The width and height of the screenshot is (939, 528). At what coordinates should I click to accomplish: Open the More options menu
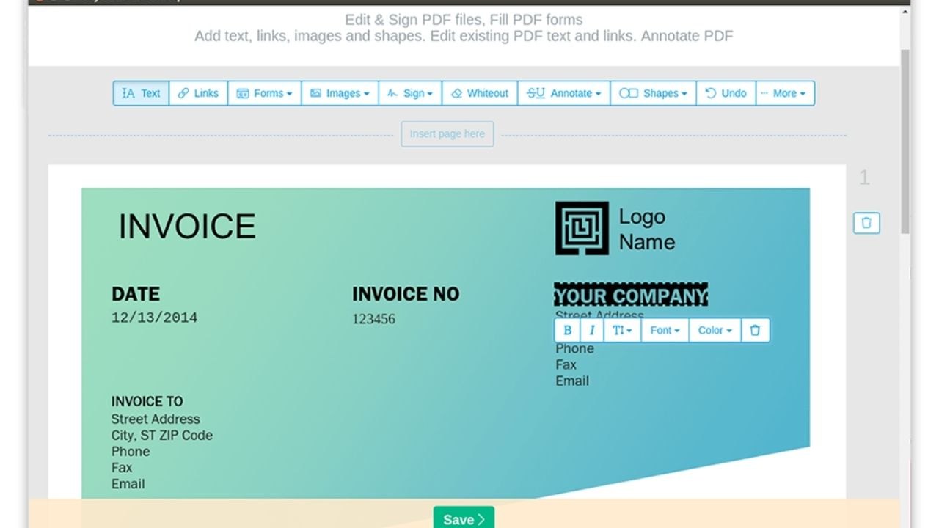(x=785, y=93)
